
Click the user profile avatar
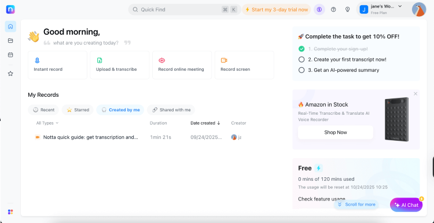pyautogui.click(x=419, y=10)
